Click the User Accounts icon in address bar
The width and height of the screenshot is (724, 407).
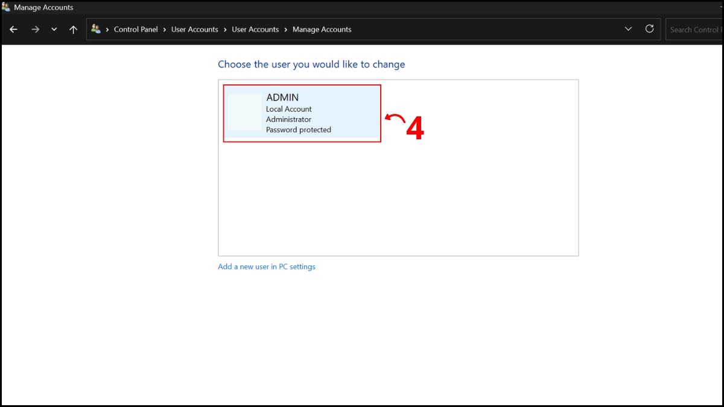tap(96, 29)
